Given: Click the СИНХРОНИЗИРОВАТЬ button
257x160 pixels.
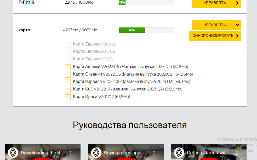Looking at the screenshot, I should pos(215,36).
